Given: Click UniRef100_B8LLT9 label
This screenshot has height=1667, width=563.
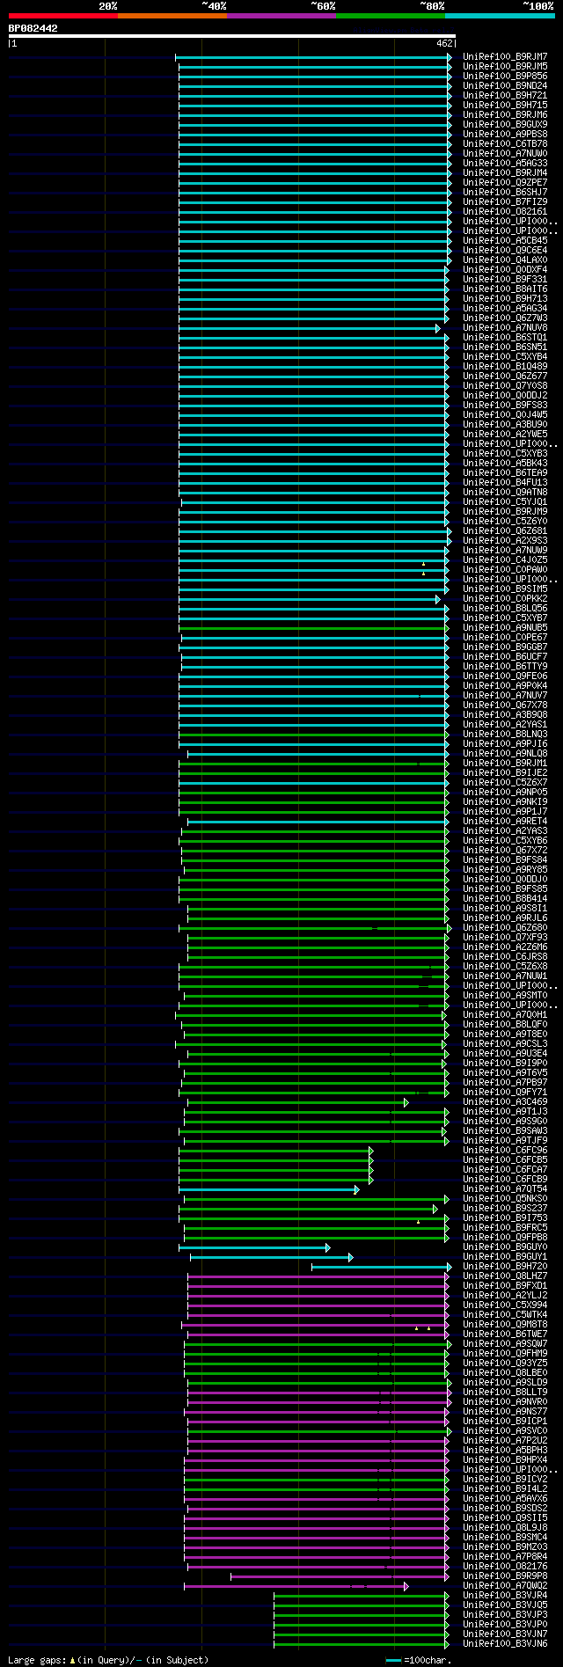Looking at the screenshot, I should 505,1393.
